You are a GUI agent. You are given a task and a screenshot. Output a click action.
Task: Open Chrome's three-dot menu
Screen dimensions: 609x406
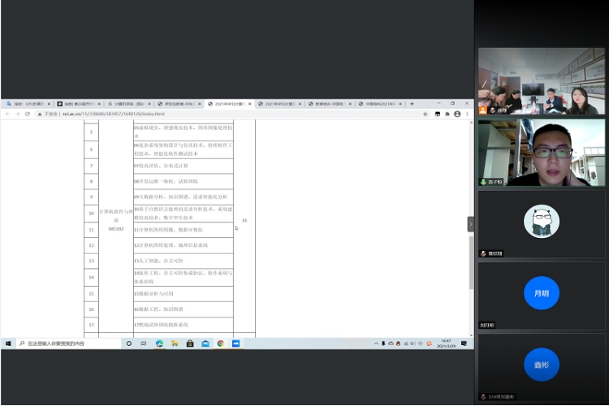click(x=468, y=114)
